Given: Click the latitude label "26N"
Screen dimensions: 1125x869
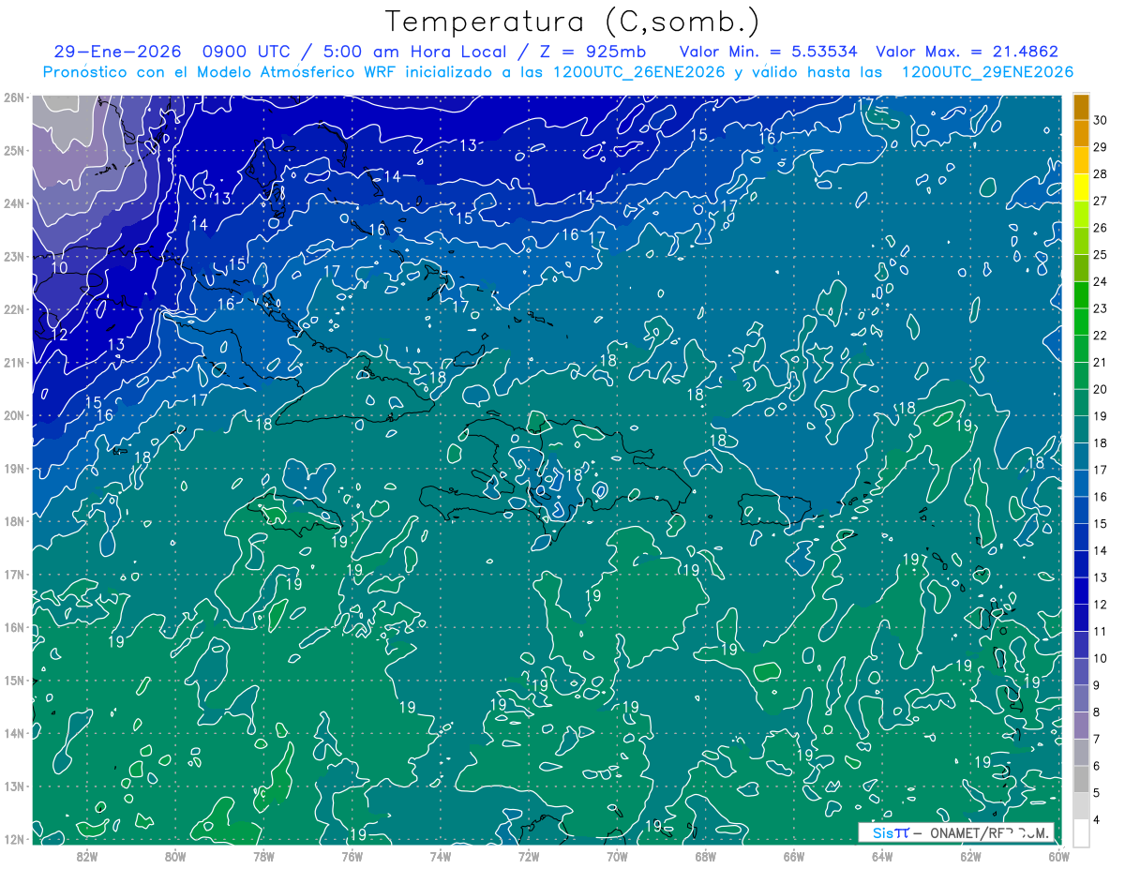Looking at the screenshot, I should point(13,97).
